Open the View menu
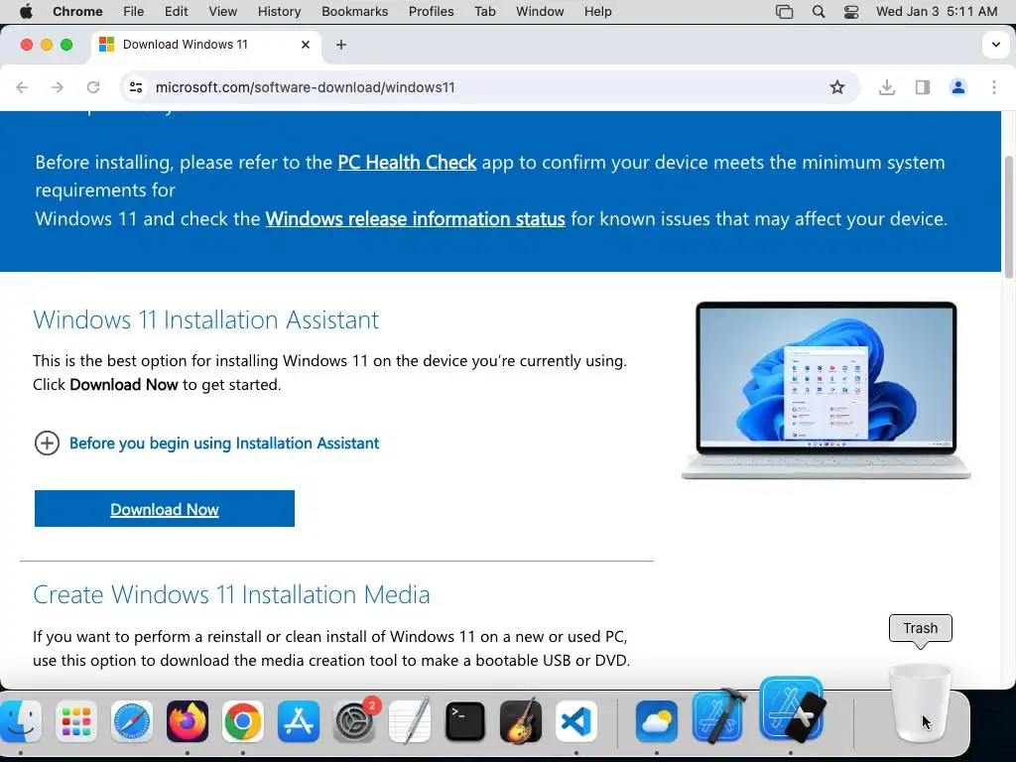The width and height of the screenshot is (1016, 762). point(223,12)
